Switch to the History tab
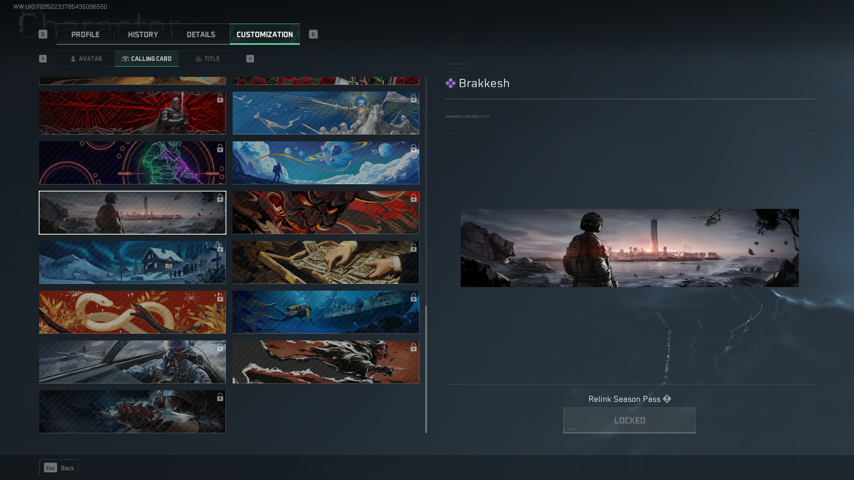 pyautogui.click(x=143, y=35)
